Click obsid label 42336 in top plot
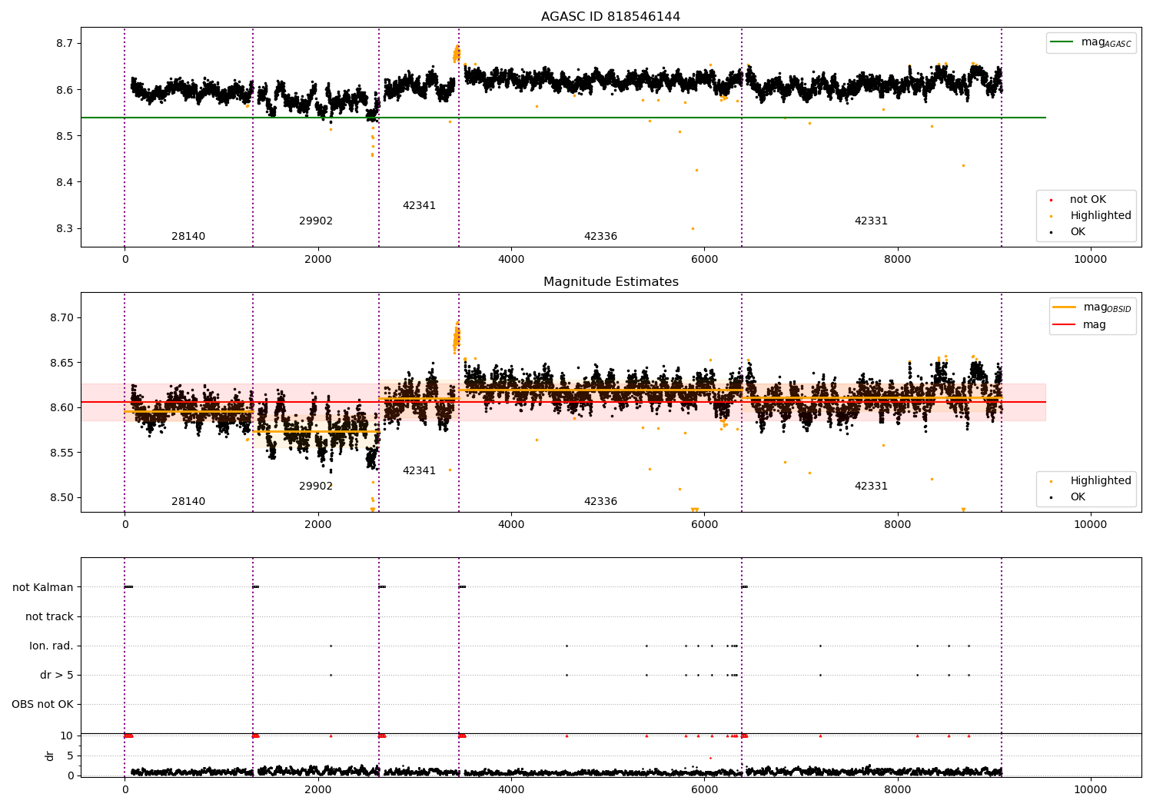The width and height of the screenshot is (1153, 807). 600,237
